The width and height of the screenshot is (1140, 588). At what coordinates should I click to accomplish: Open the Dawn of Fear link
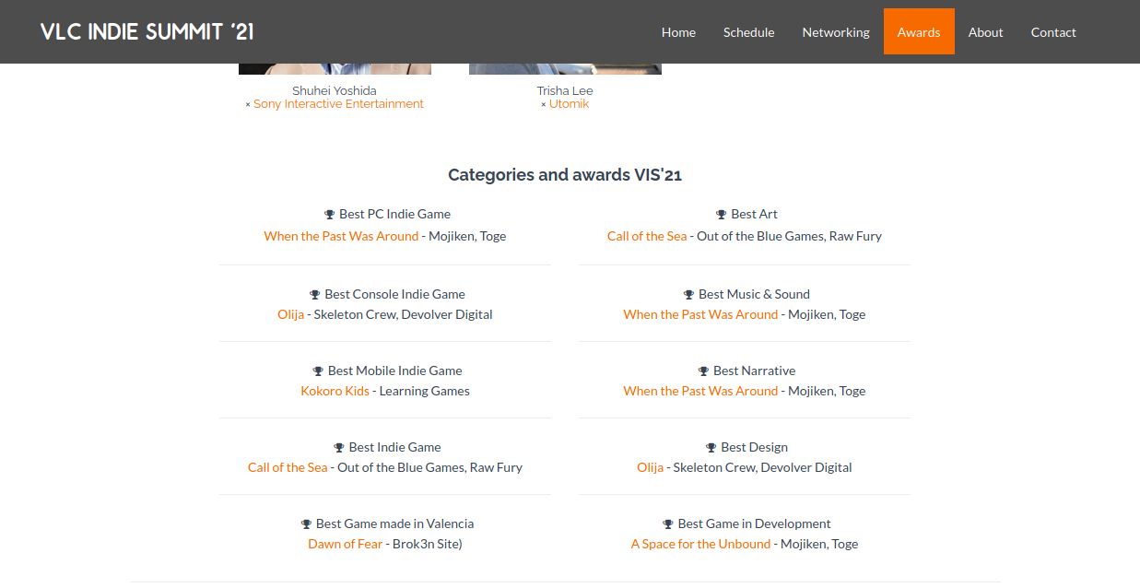[345, 544]
